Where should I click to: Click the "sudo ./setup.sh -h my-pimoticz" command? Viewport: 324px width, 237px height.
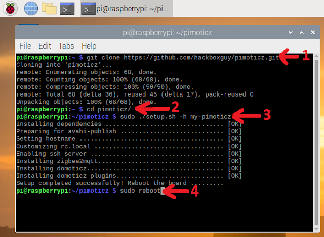pyautogui.click(x=176, y=117)
